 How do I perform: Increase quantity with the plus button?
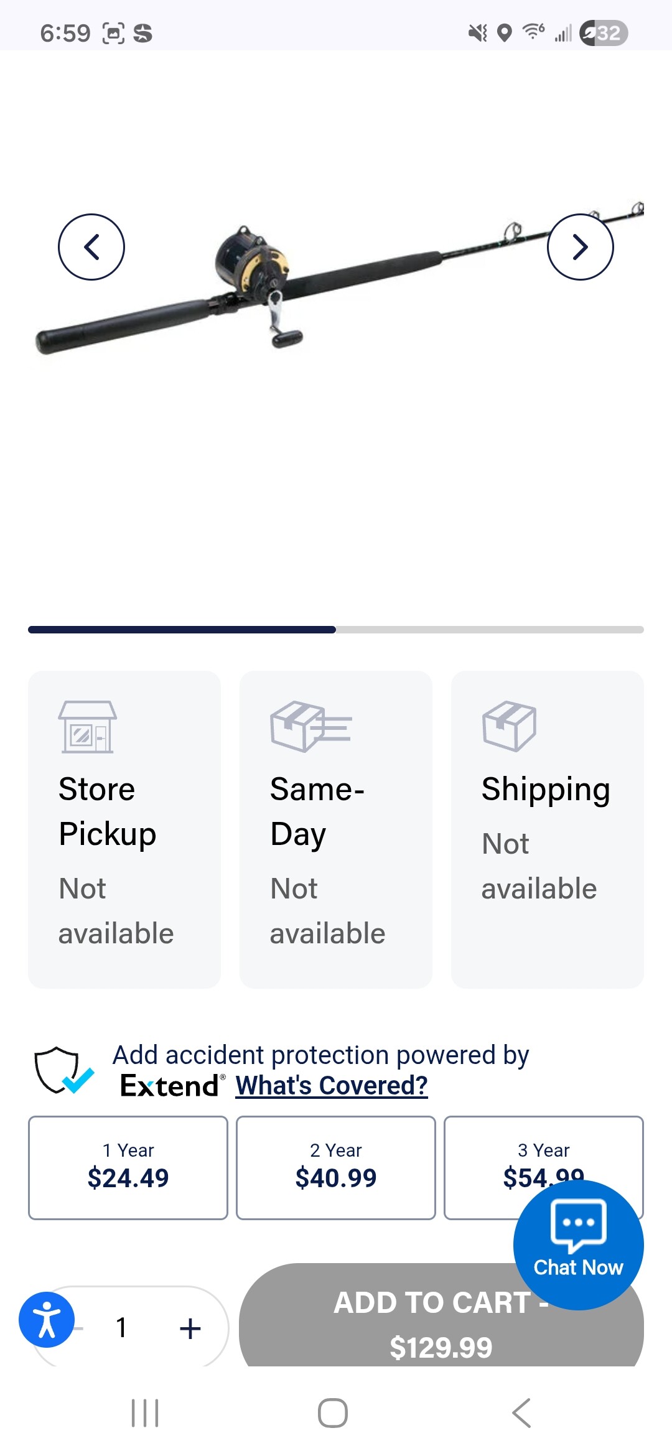[190, 1328]
